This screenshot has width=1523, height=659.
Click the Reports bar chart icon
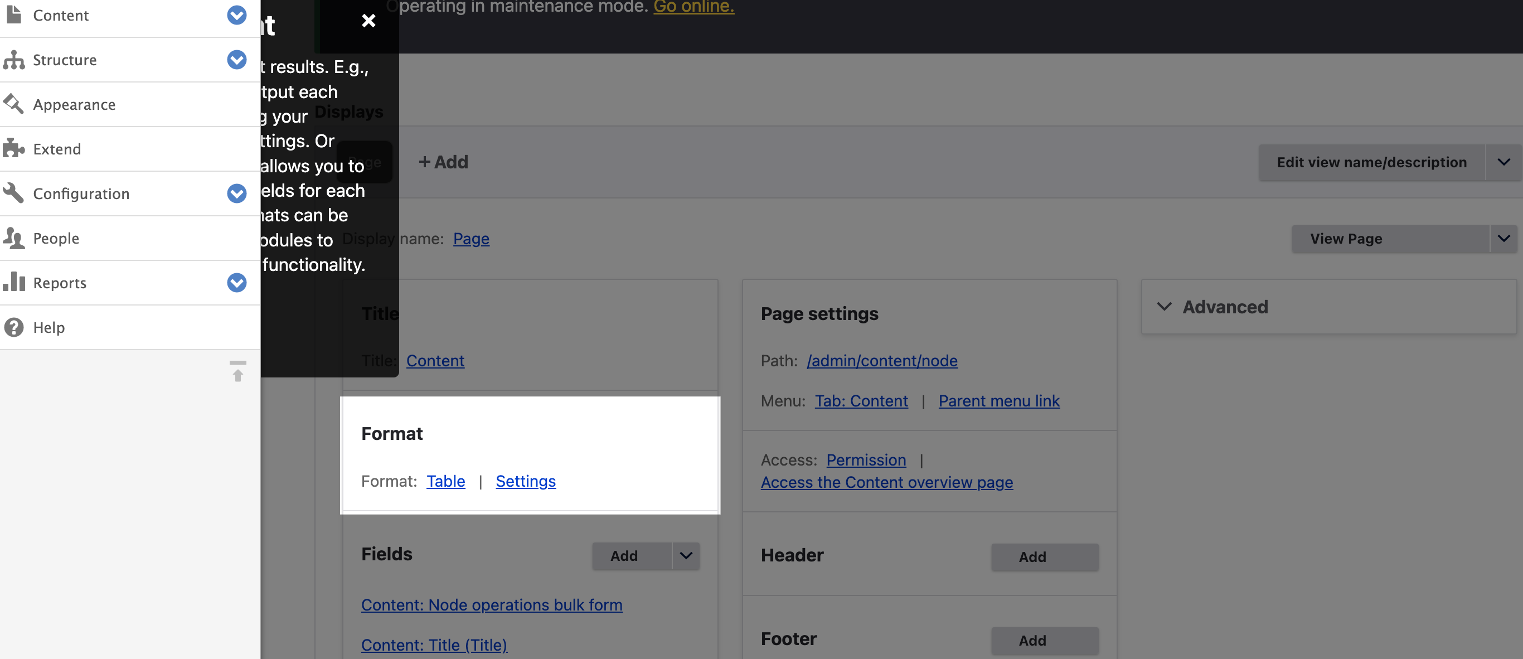pyautogui.click(x=13, y=283)
